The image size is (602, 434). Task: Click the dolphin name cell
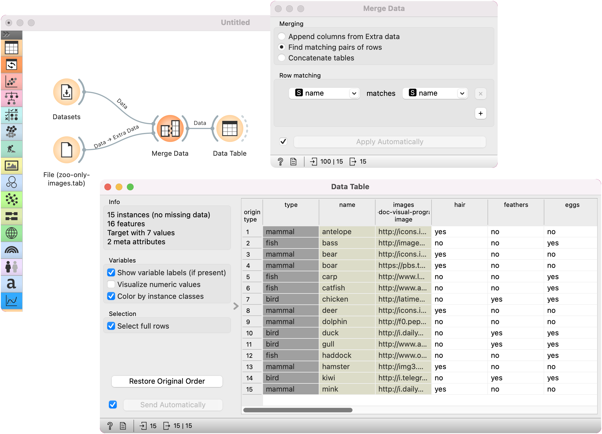click(x=347, y=322)
